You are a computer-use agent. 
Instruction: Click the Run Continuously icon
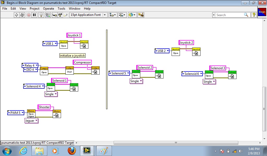pos(22,15)
